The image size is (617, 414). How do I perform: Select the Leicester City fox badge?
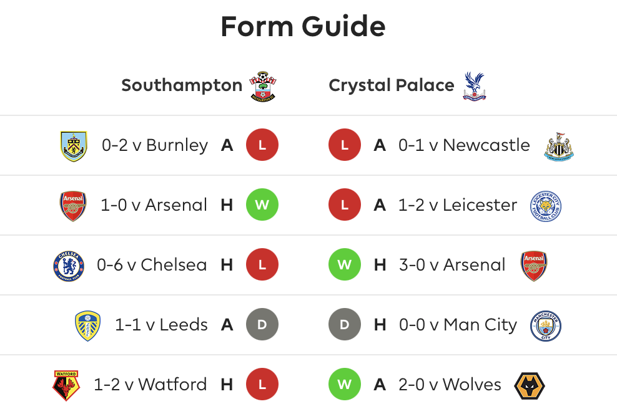click(x=546, y=206)
